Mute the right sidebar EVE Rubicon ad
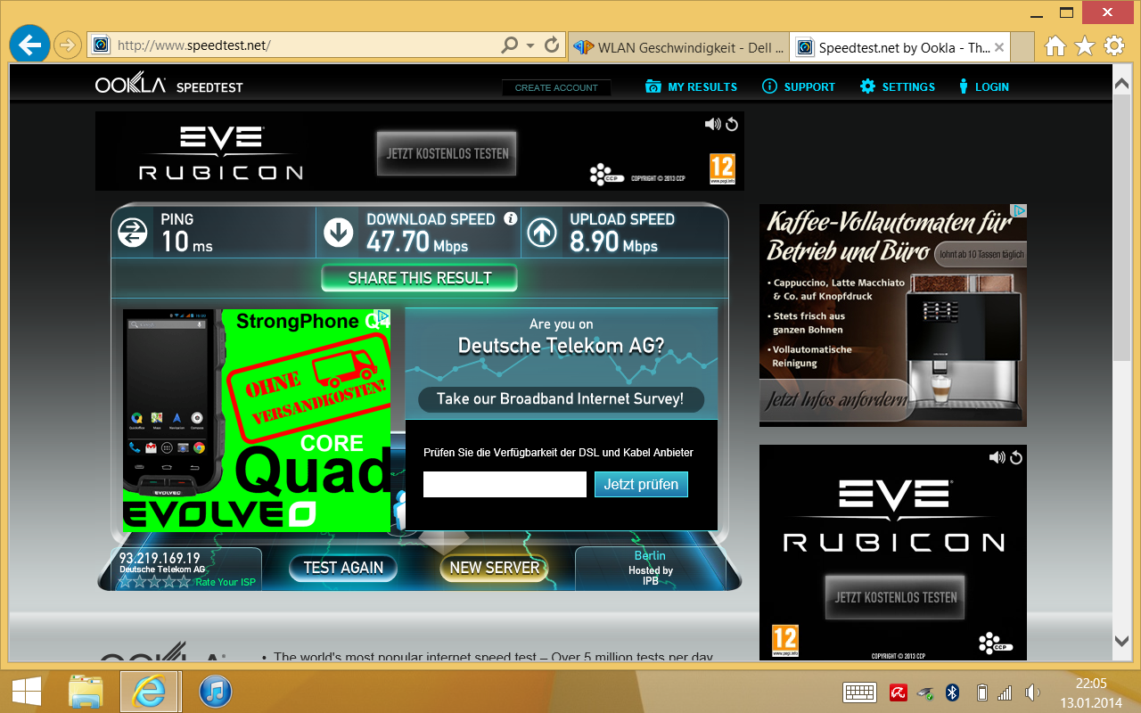 click(x=997, y=457)
